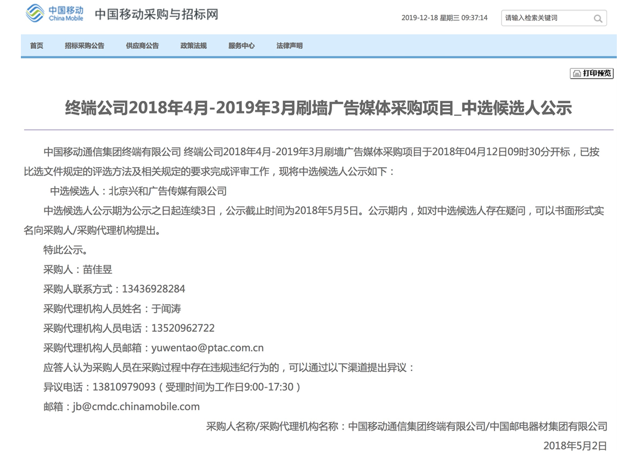
Task: Click the 打印预览 print preview button
Action: coord(592,73)
